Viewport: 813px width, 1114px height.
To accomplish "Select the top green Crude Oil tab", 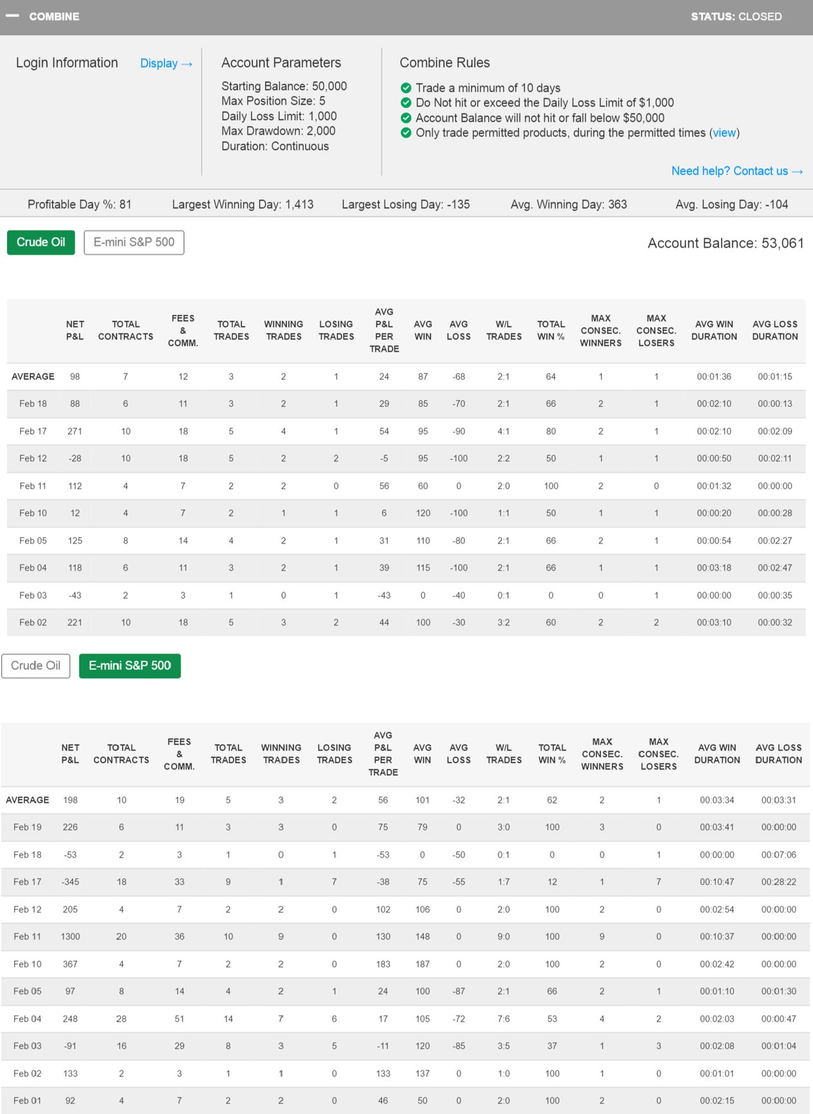I will click(x=41, y=242).
